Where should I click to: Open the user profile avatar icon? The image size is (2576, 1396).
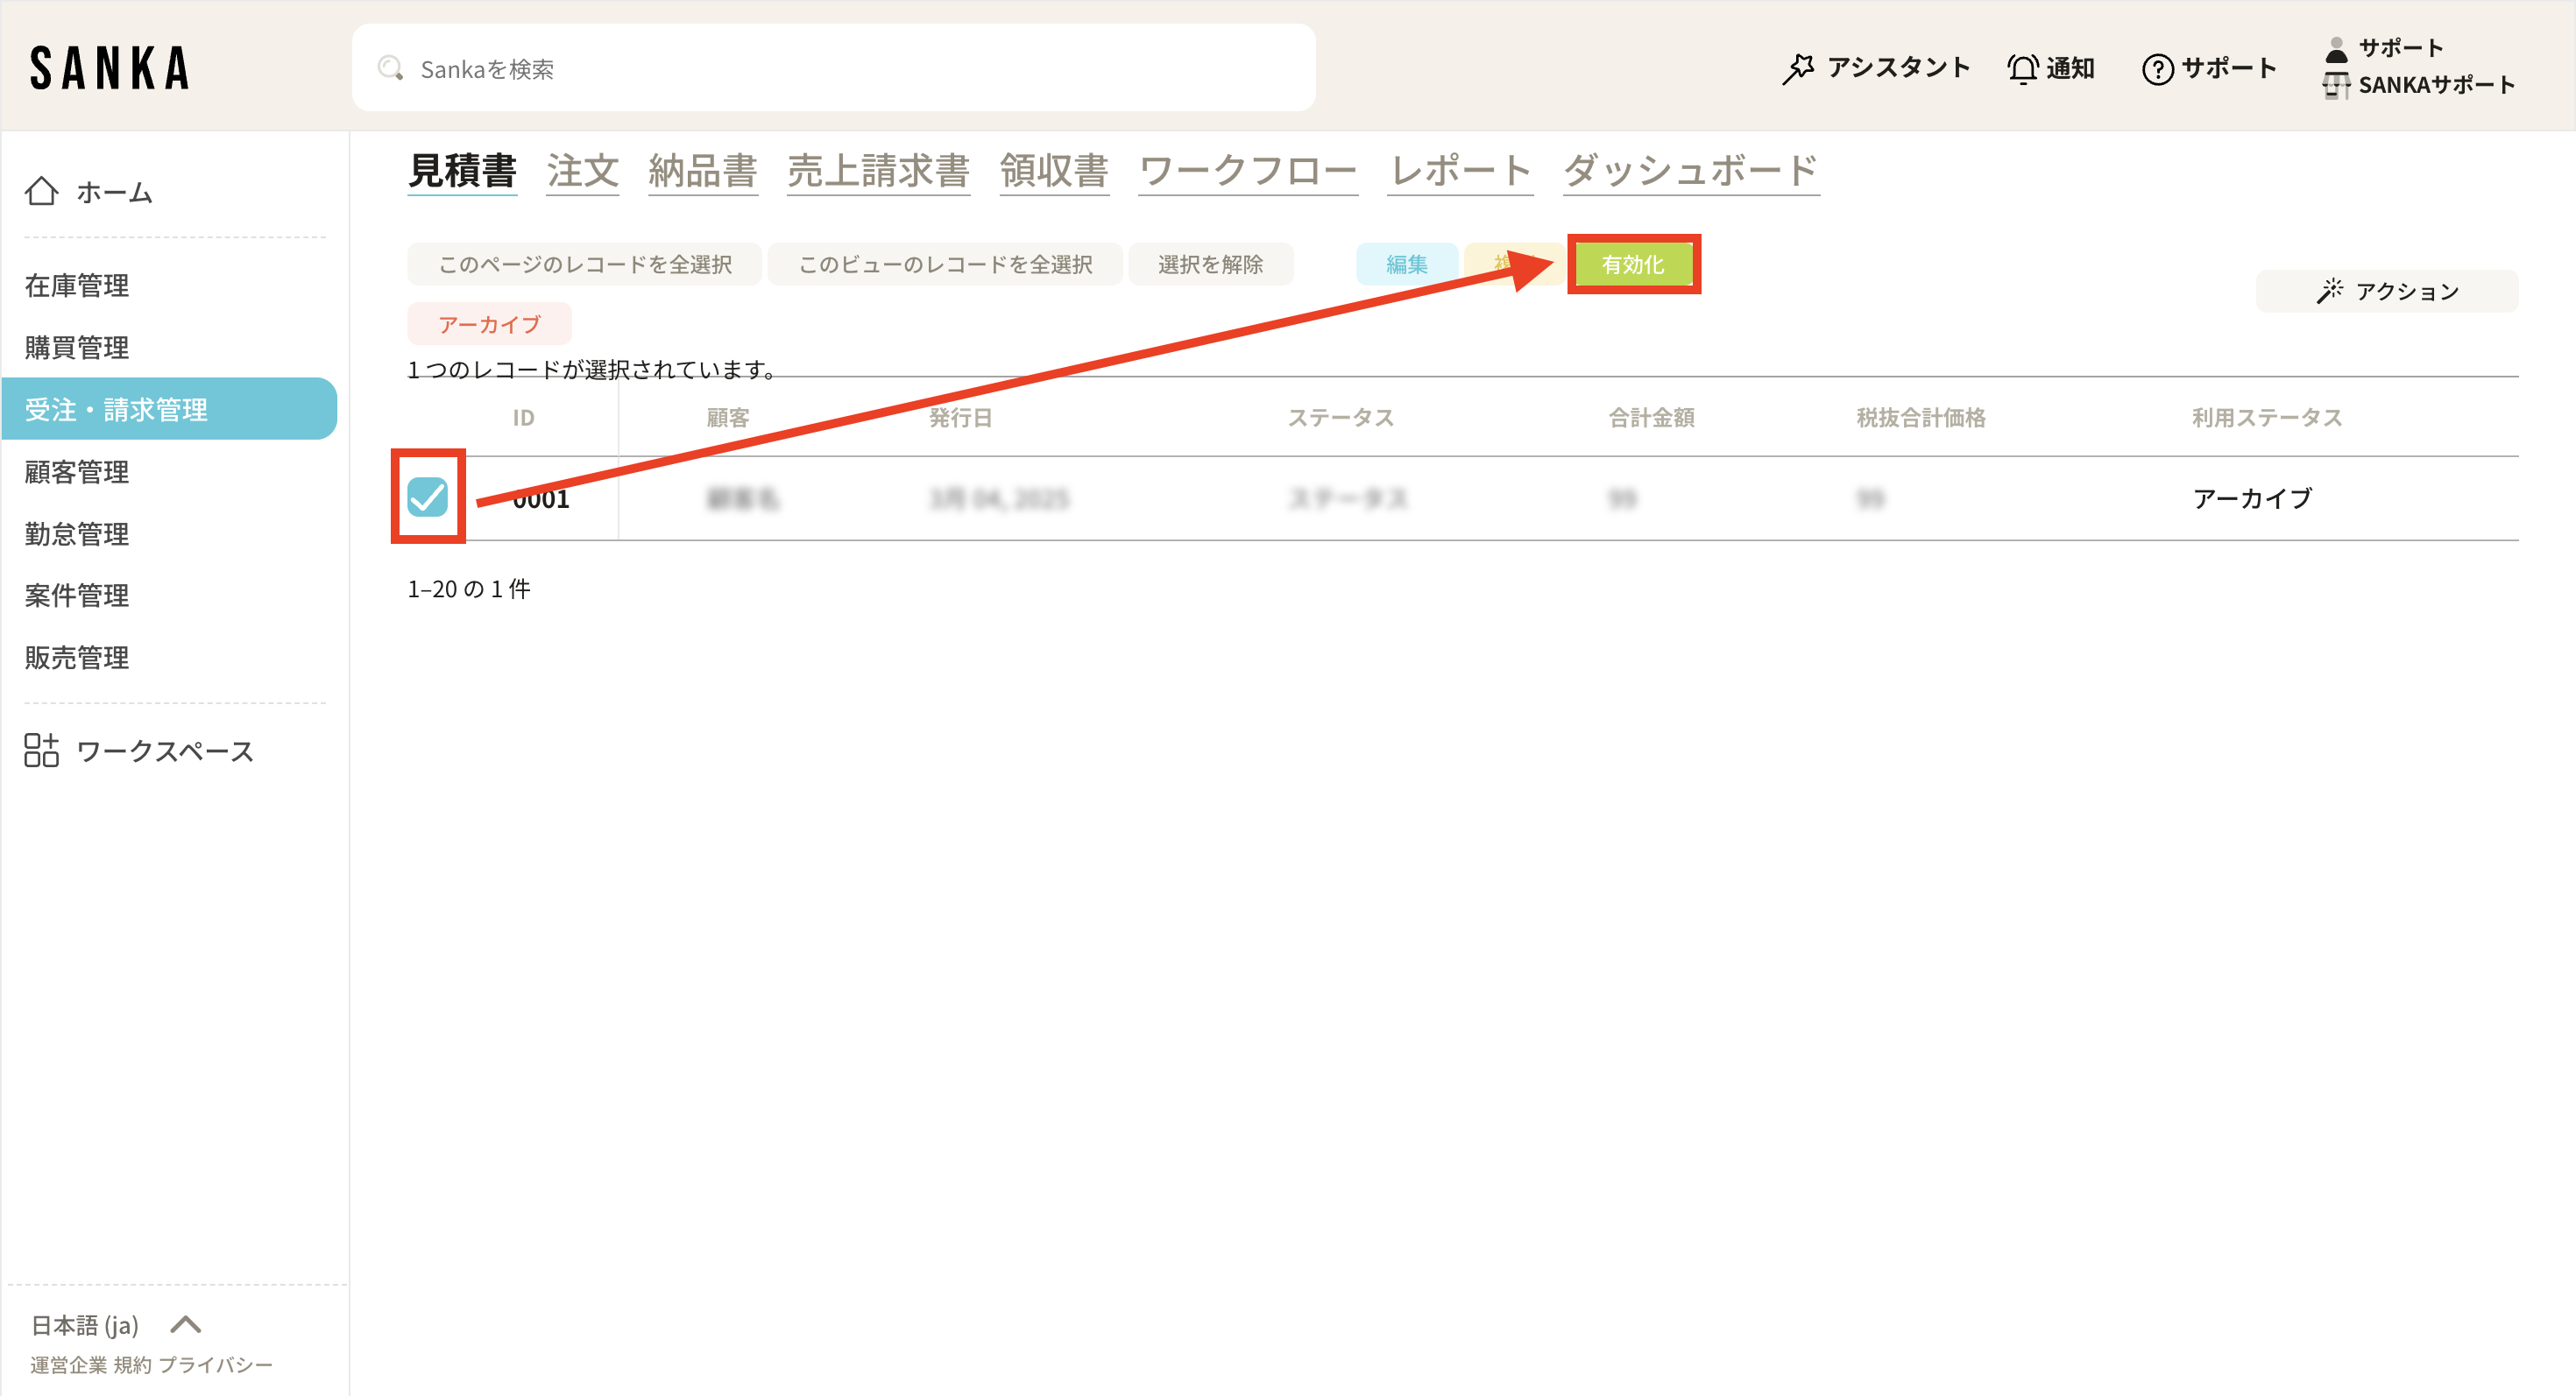pos(2336,48)
